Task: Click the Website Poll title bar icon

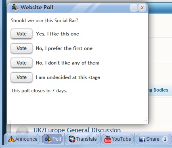Action: point(15,7)
